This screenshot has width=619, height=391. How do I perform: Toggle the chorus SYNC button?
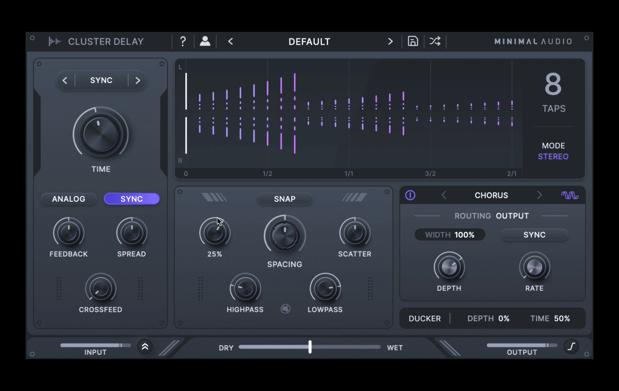[535, 234]
